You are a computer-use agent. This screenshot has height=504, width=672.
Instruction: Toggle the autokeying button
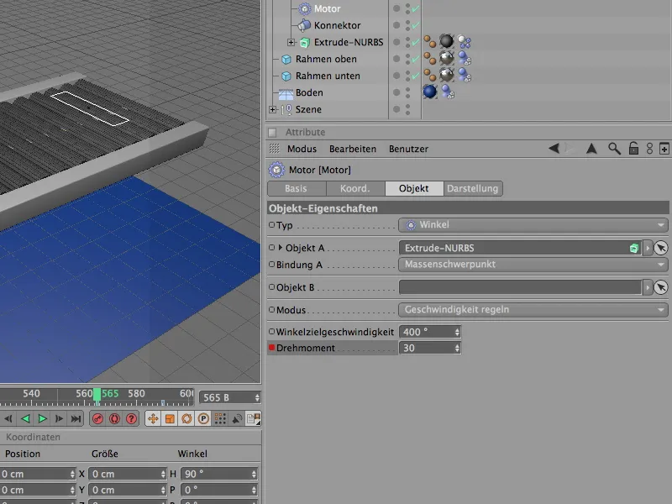(114, 418)
